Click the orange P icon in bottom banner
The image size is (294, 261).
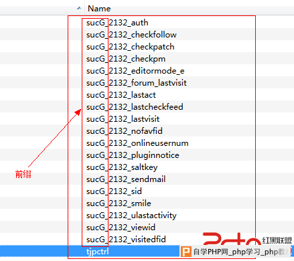(x=186, y=252)
